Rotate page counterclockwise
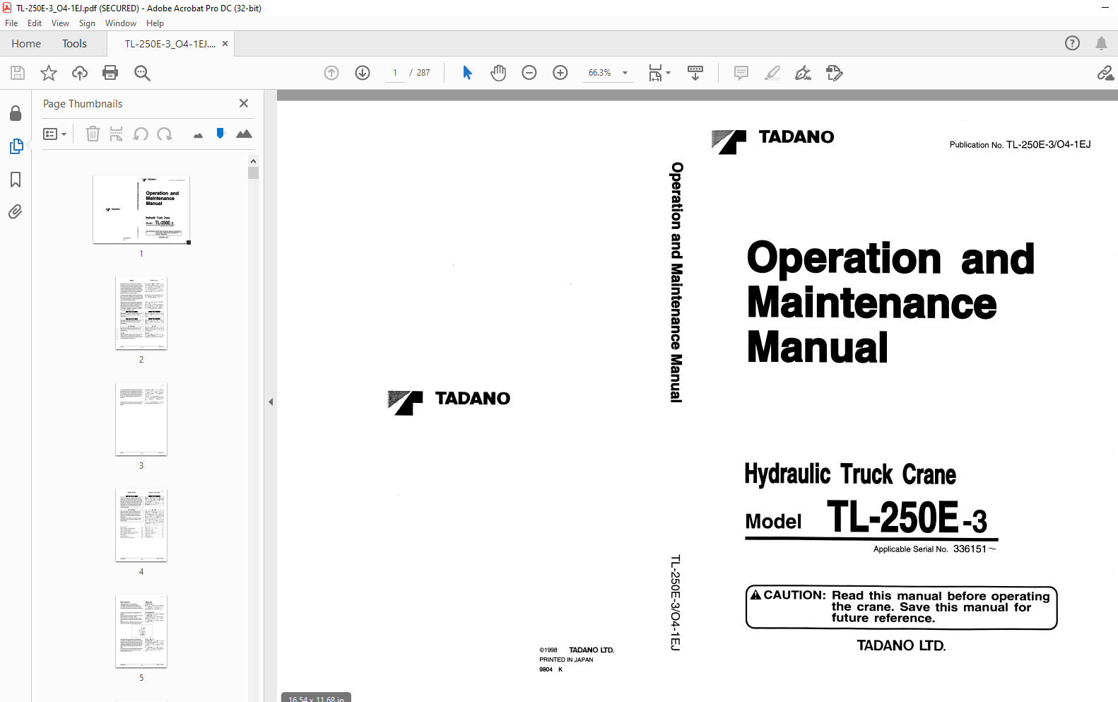 [141, 134]
